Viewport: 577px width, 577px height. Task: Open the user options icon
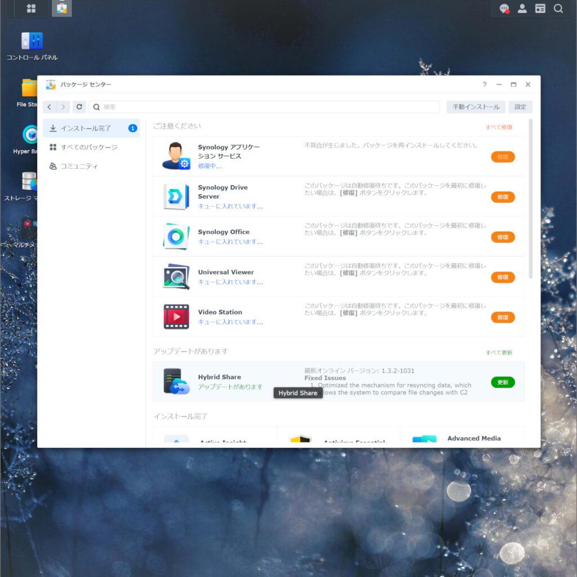coord(522,8)
